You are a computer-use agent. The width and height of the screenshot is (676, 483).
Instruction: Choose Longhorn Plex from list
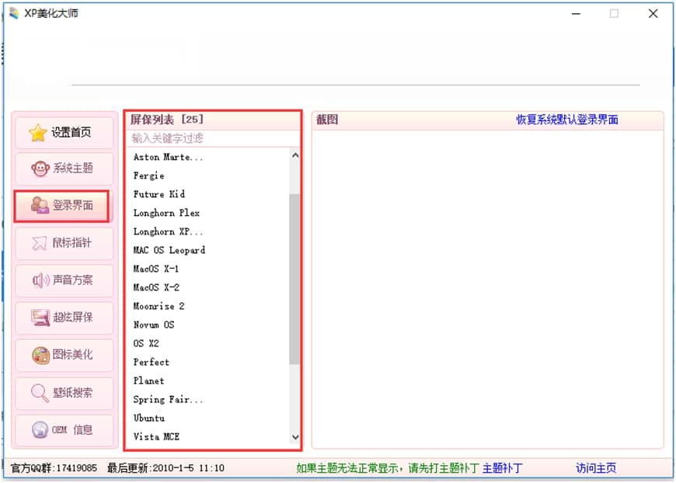point(166,213)
